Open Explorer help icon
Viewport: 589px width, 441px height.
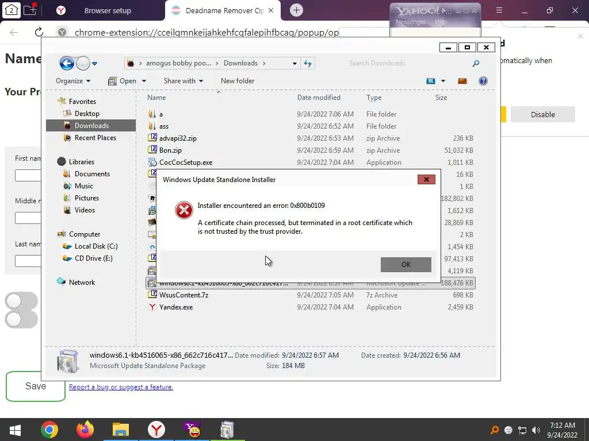[x=483, y=81]
